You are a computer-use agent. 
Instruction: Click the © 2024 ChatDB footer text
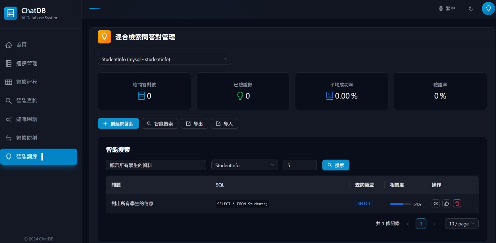pos(39,239)
